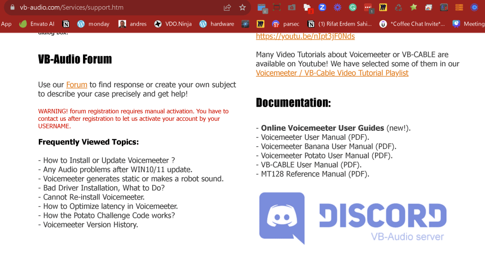
Task: Open the andres bookmark
Action: point(132,24)
